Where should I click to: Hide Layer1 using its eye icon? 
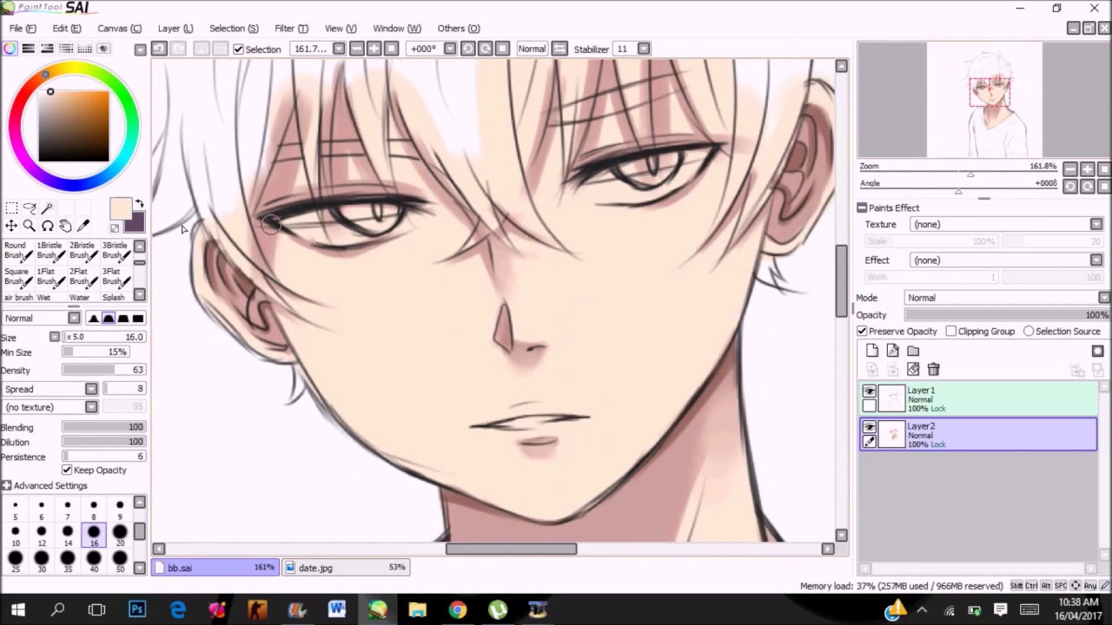click(869, 391)
